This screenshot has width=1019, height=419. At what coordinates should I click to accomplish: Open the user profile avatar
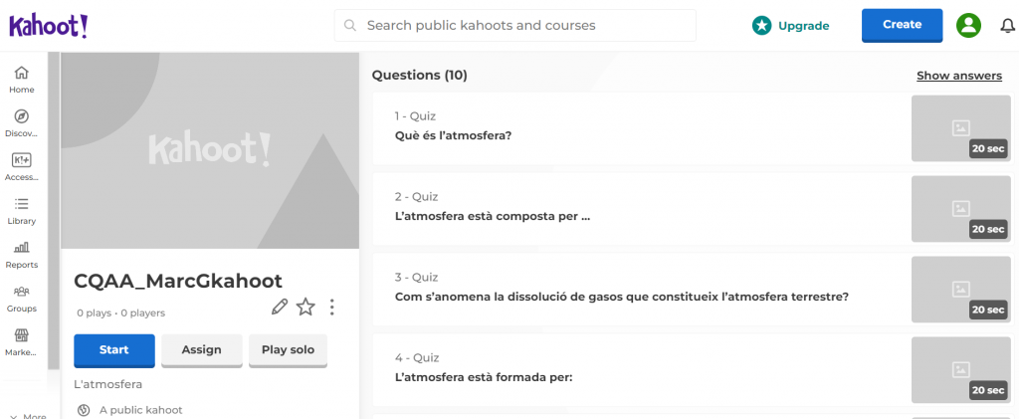pyautogui.click(x=968, y=26)
